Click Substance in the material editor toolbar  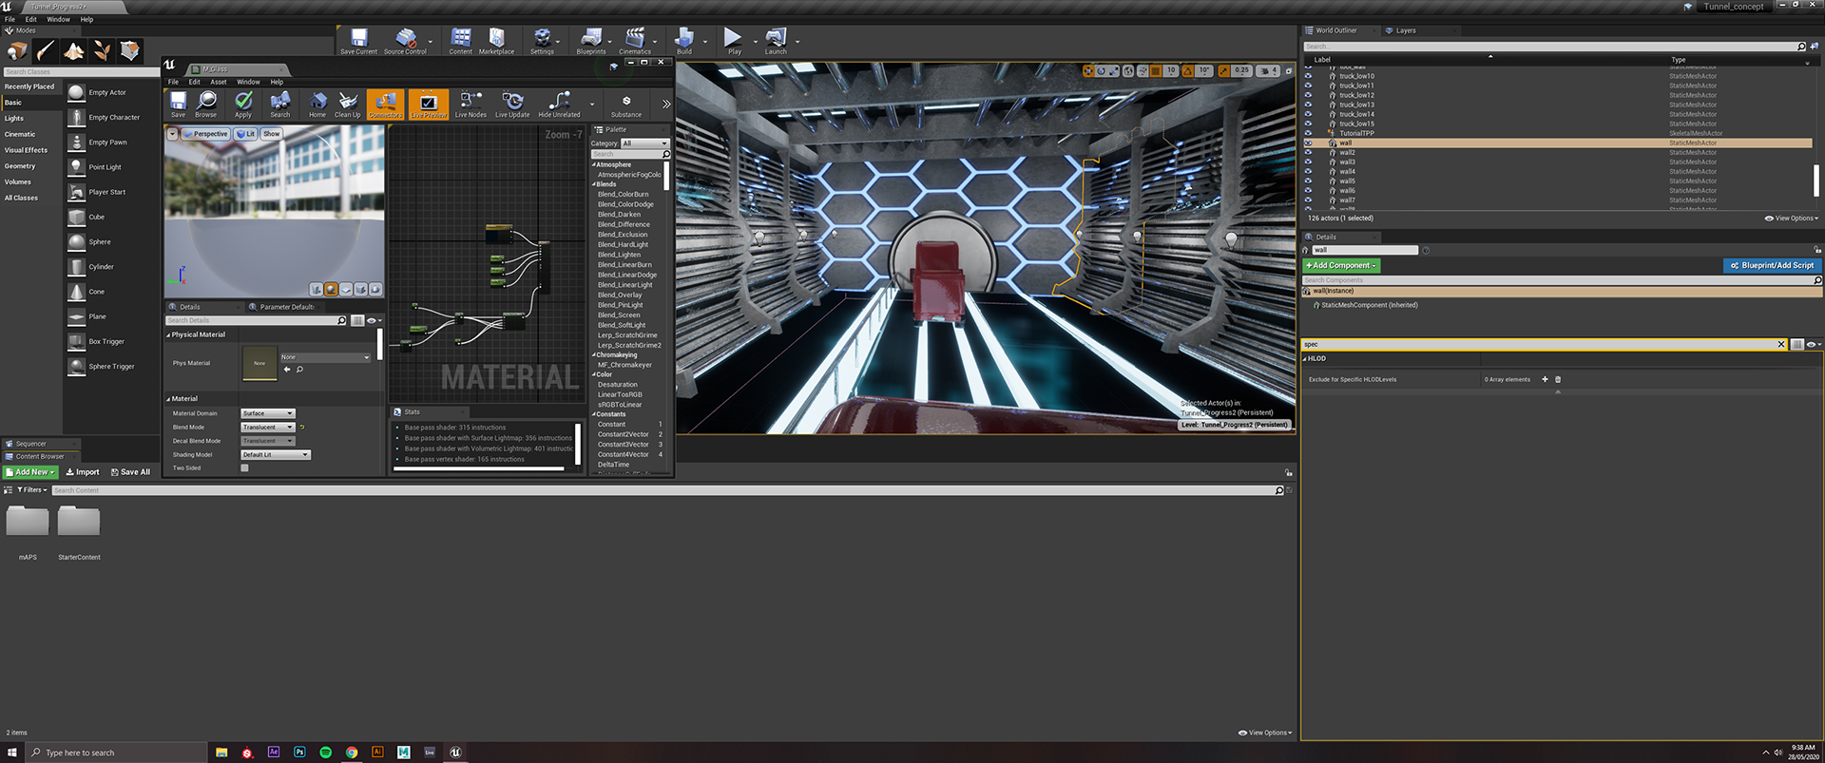click(626, 105)
